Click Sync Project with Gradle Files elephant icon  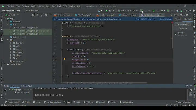(177, 11)
